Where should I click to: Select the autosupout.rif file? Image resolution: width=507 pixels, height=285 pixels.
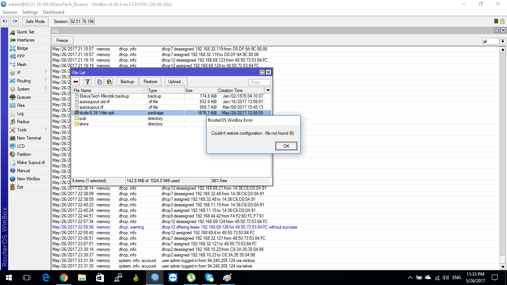coord(171,107)
